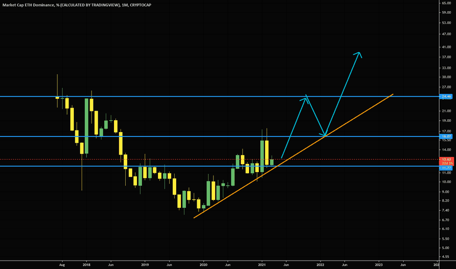The height and width of the screenshot is (269, 456).
Task: Click the 21.00 price axis value
Action: 446,111
